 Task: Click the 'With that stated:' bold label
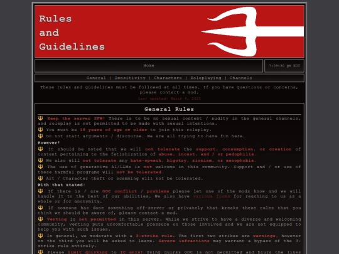[62, 185]
